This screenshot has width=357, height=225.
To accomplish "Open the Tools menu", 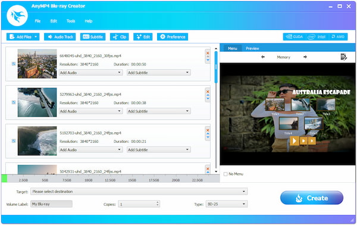I will [x=71, y=21].
